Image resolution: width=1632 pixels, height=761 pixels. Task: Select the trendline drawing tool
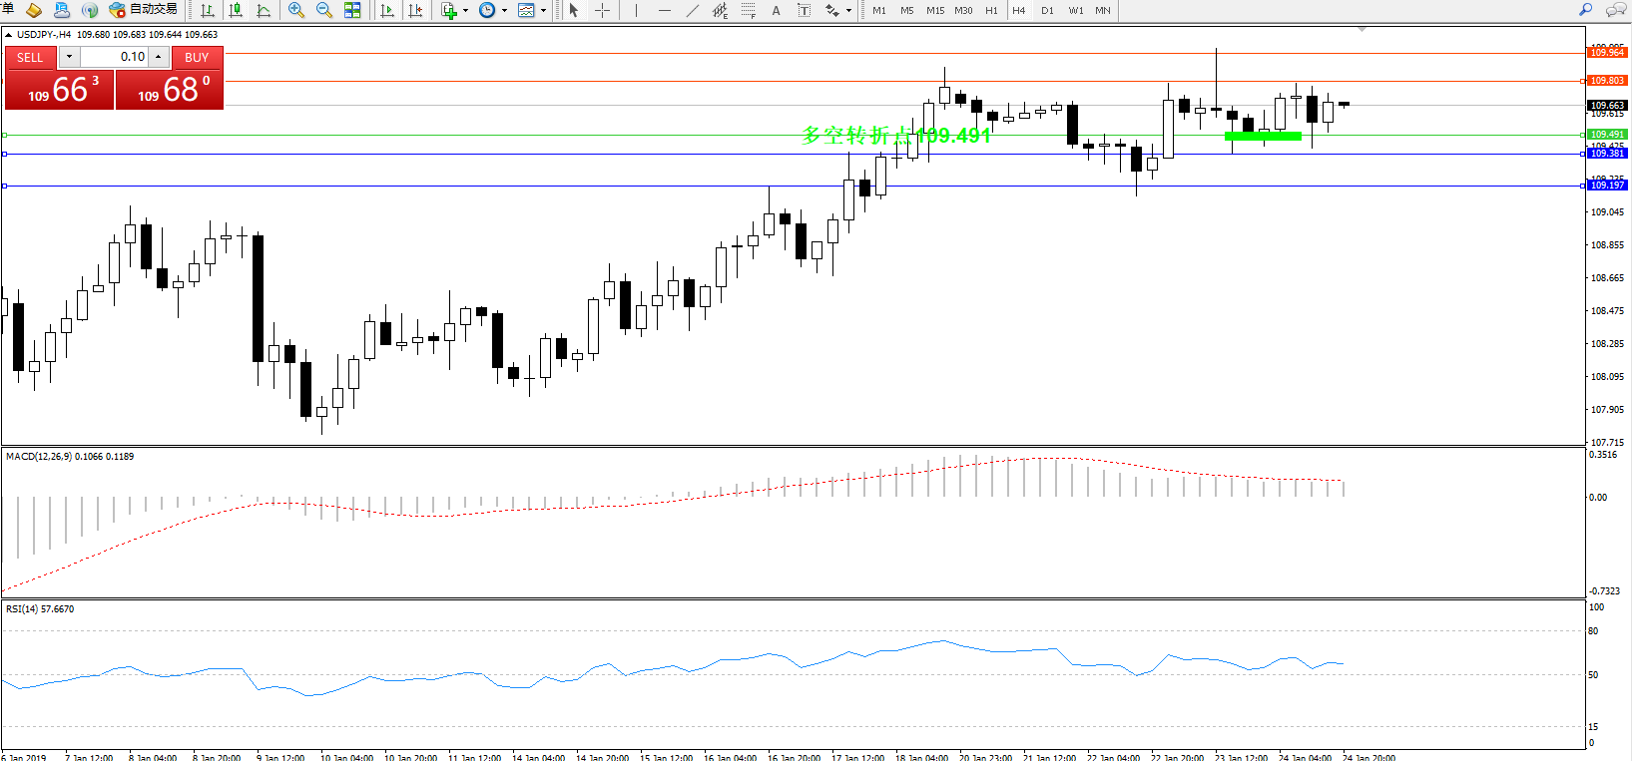click(692, 10)
